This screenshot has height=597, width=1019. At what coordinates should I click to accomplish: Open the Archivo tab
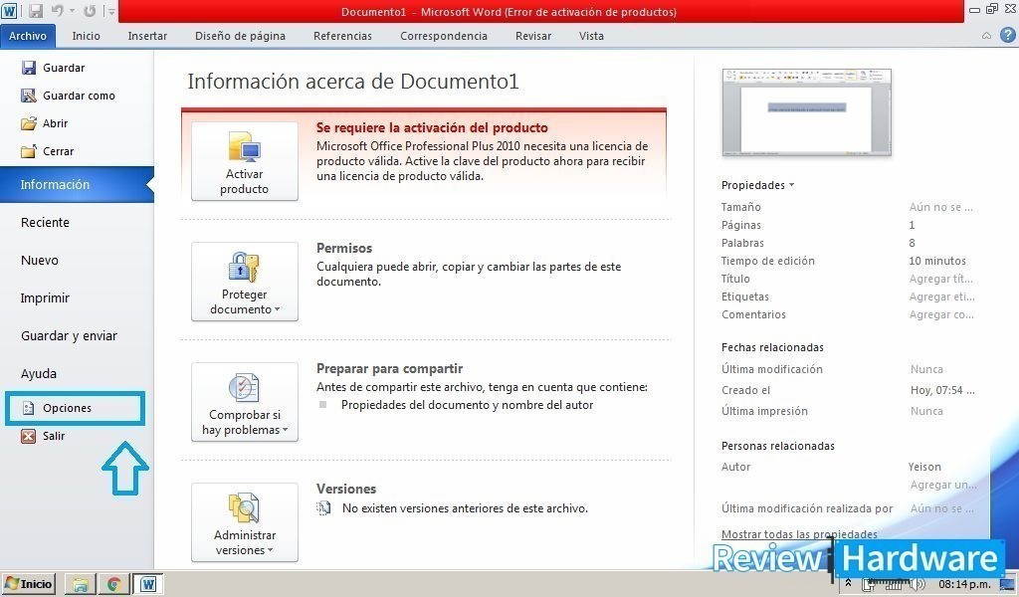[x=27, y=36]
